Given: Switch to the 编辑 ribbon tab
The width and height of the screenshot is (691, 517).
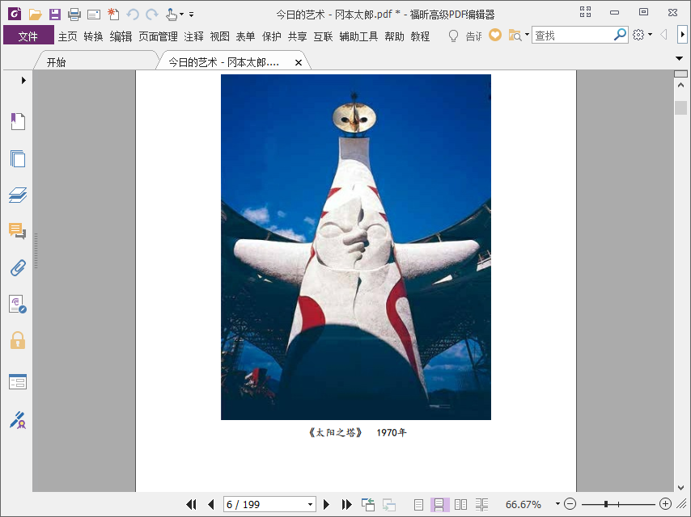Looking at the screenshot, I should (121, 36).
